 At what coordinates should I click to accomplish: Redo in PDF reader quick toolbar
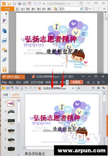[40, 4]
